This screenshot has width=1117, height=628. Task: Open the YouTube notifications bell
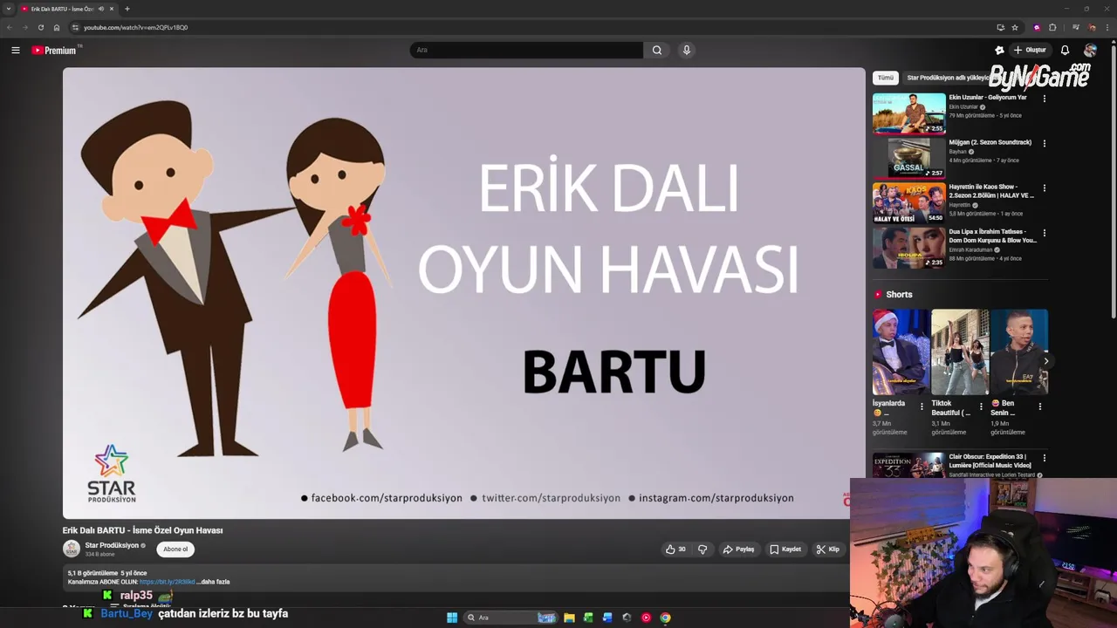pos(1065,50)
